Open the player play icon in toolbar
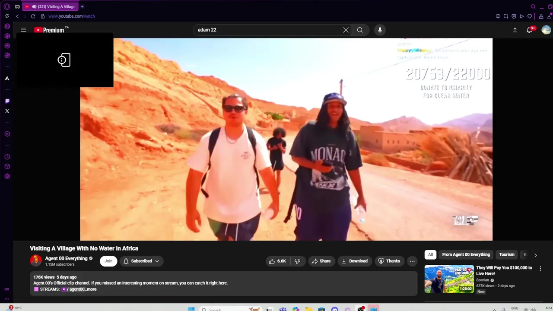The image size is (553, 311). [x=521, y=16]
